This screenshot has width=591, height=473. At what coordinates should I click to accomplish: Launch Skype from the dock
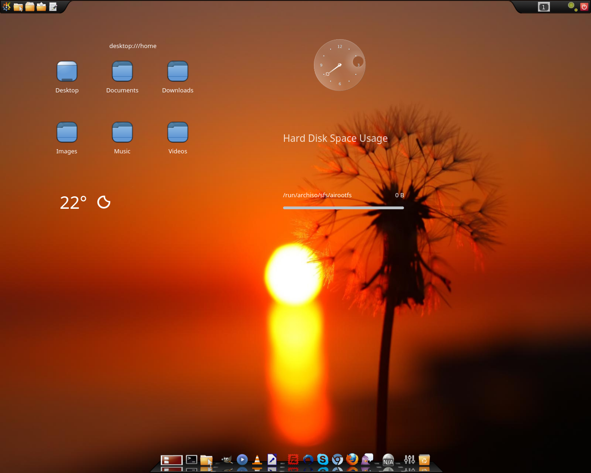coord(323,460)
